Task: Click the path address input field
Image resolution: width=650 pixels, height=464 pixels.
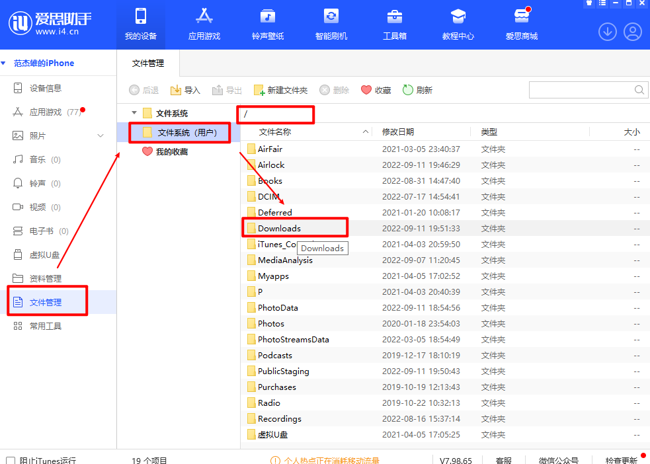Action: click(275, 114)
